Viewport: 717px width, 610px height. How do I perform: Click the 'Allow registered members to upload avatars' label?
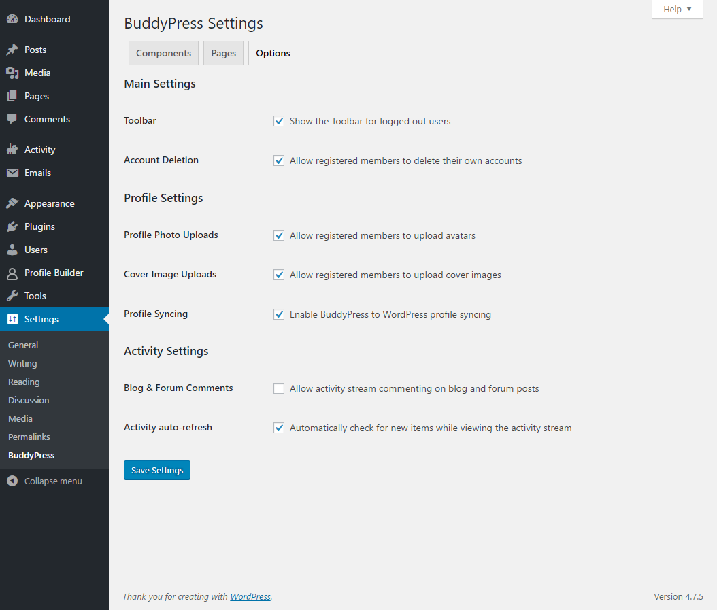point(382,235)
